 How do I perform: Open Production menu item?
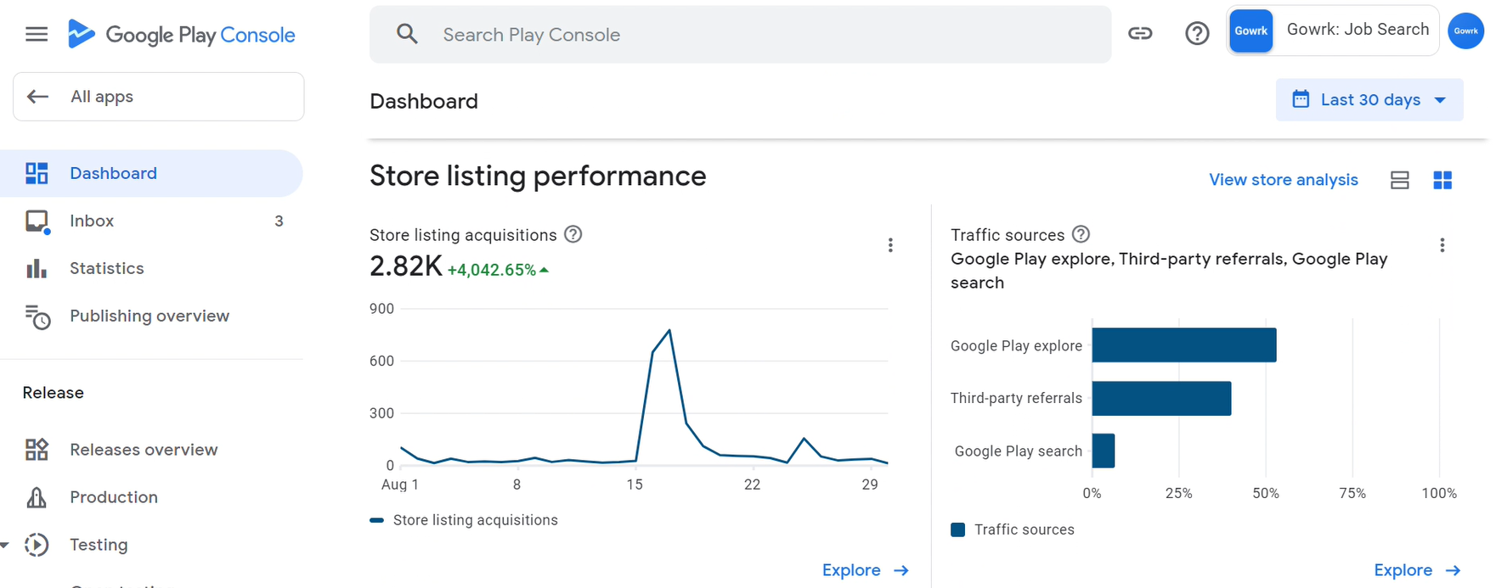pyautogui.click(x=151, y=497)
